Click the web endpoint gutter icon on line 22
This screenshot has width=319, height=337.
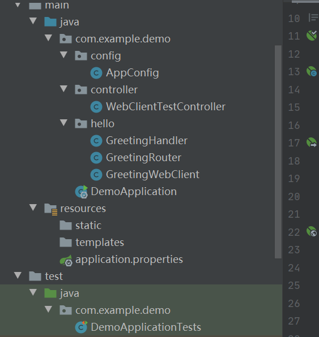pos(312,231)
